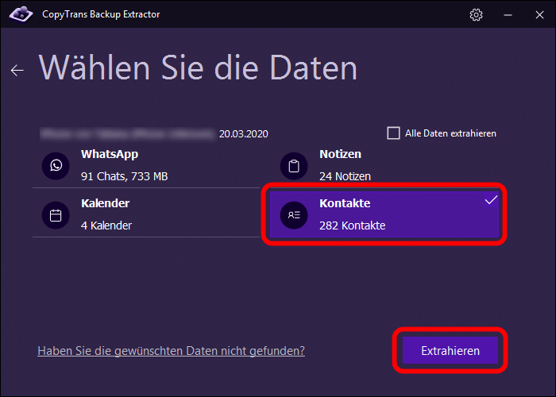This screenshot has width=556, height=397.
Task: Click the '91 Chats, 733 MB' text
Action: pyautogui.click(x=124, y=176)
